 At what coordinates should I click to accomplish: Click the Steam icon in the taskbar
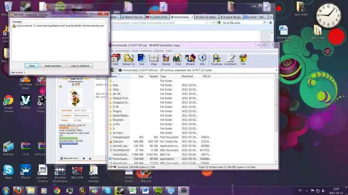(120, 191)
